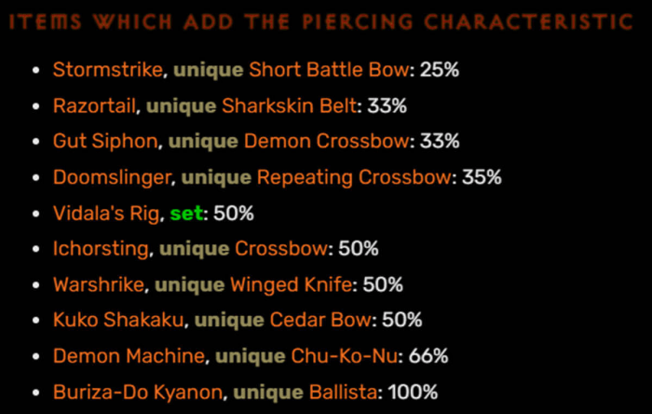Click the green set link
652x414 pixels.
(186, 214)
